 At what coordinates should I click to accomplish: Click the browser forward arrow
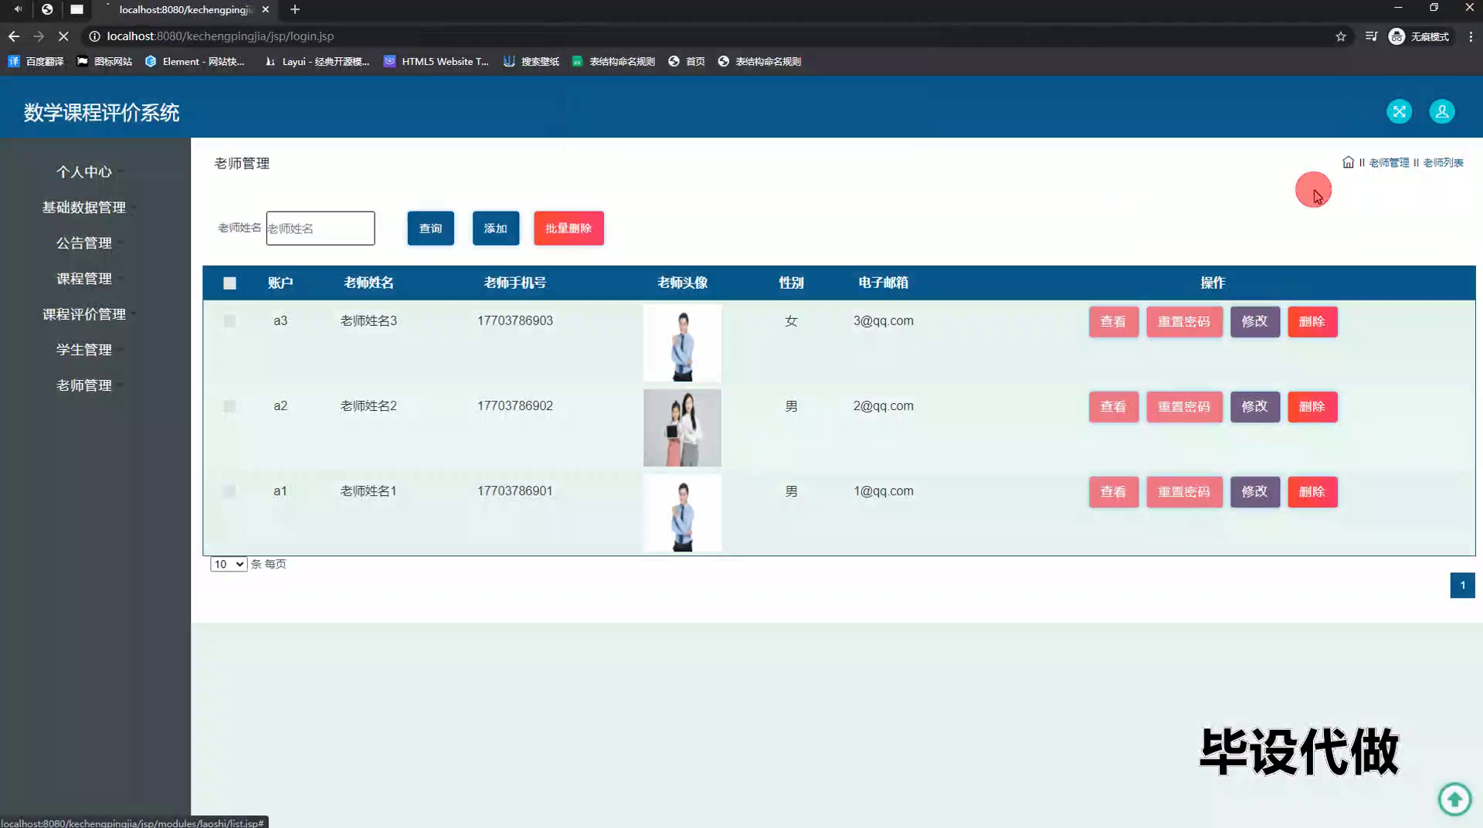point(39,36)
